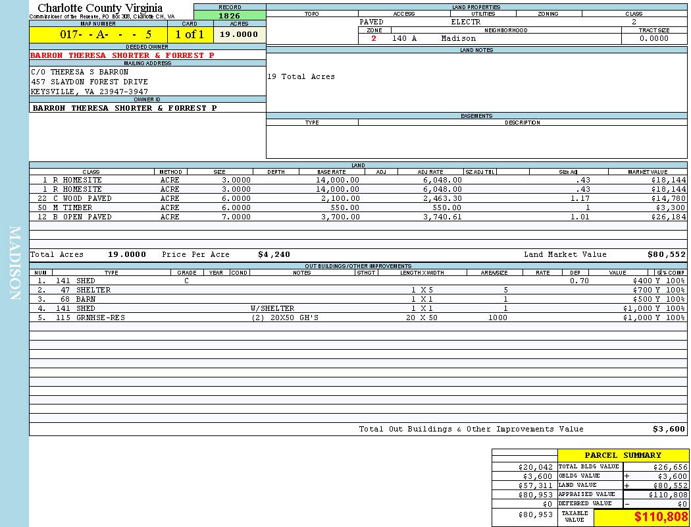This screenshot has width=691, height=527.
Task: Click the '19 Total Acres' land note
Action: [x=301, y=77]
